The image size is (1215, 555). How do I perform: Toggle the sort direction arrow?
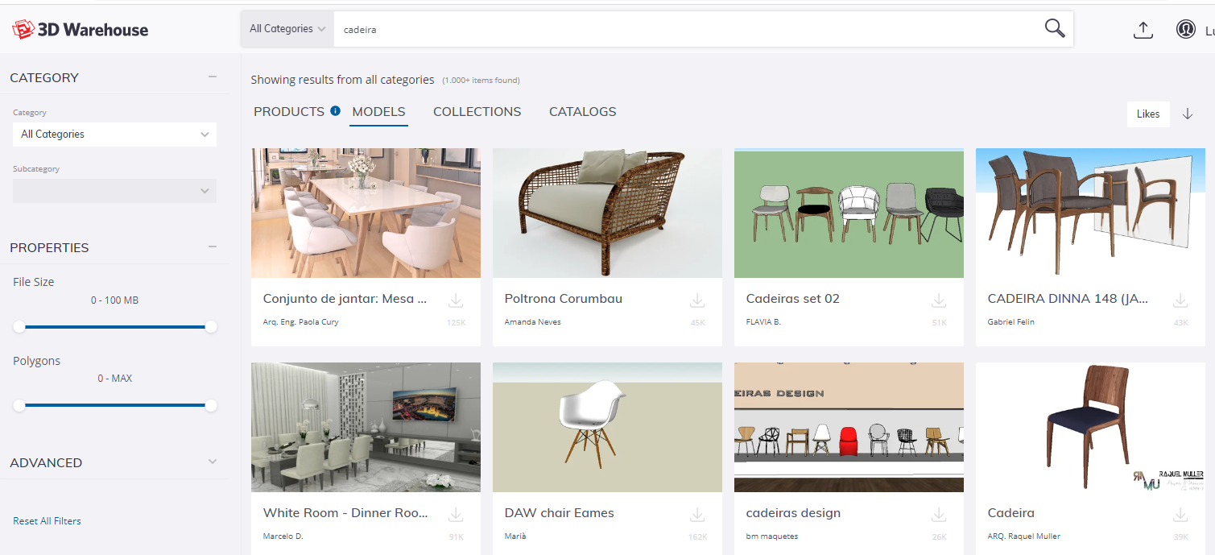tap(1188, 114)
